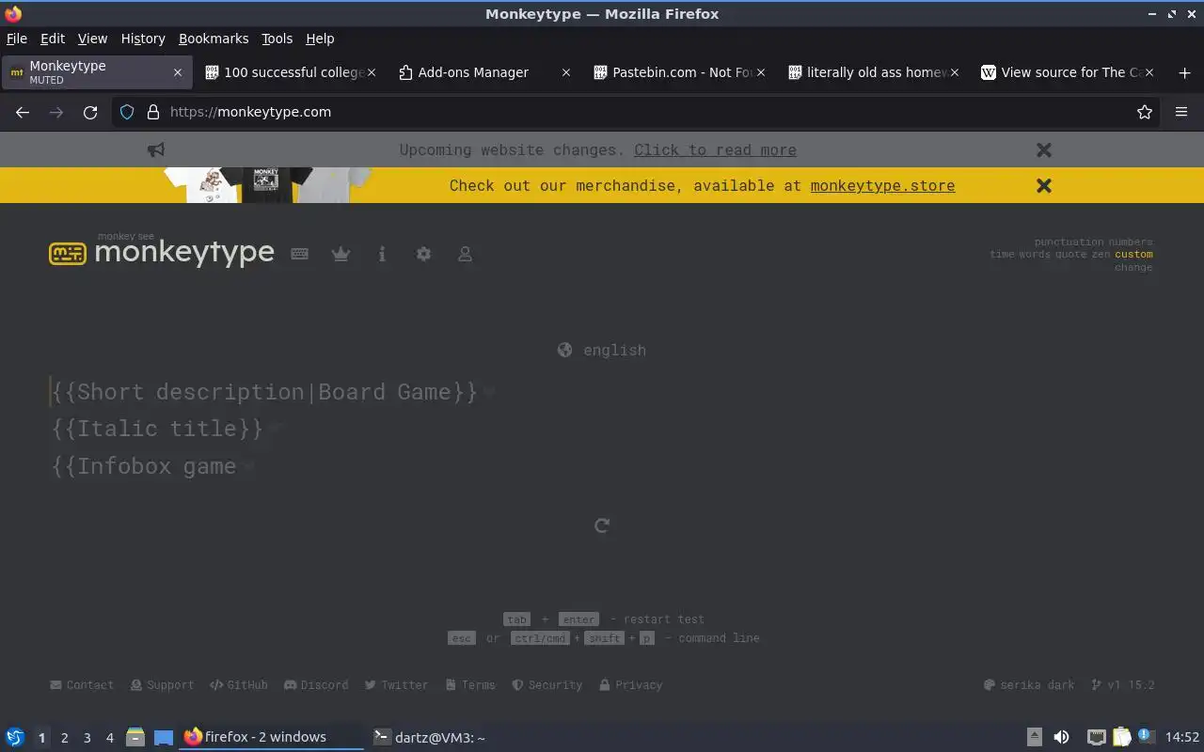
Task: Click the site security padlock icon
Action: pos(153,112)
